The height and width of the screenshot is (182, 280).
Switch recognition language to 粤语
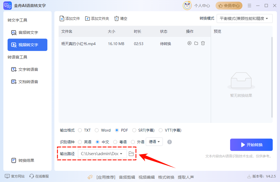point(115,142)
